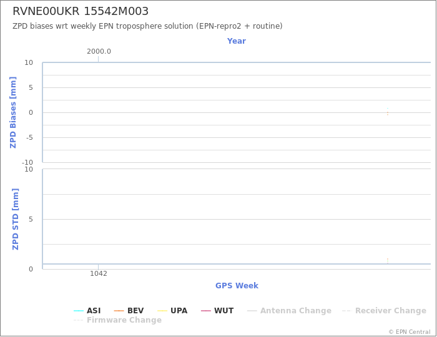The width and height of the screenshot is (437, 337).
Task: Toggle the WUT series in legend
Action: point(217,311)
